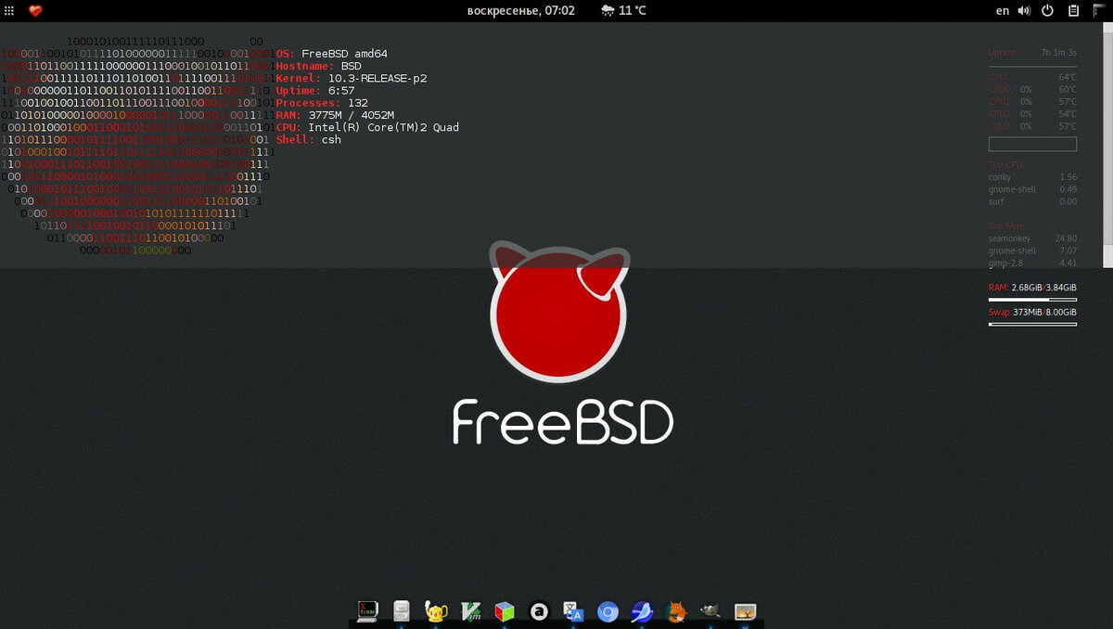
Task: Start VirtualBox using the cube dock icon
Action: click(504, 611)
